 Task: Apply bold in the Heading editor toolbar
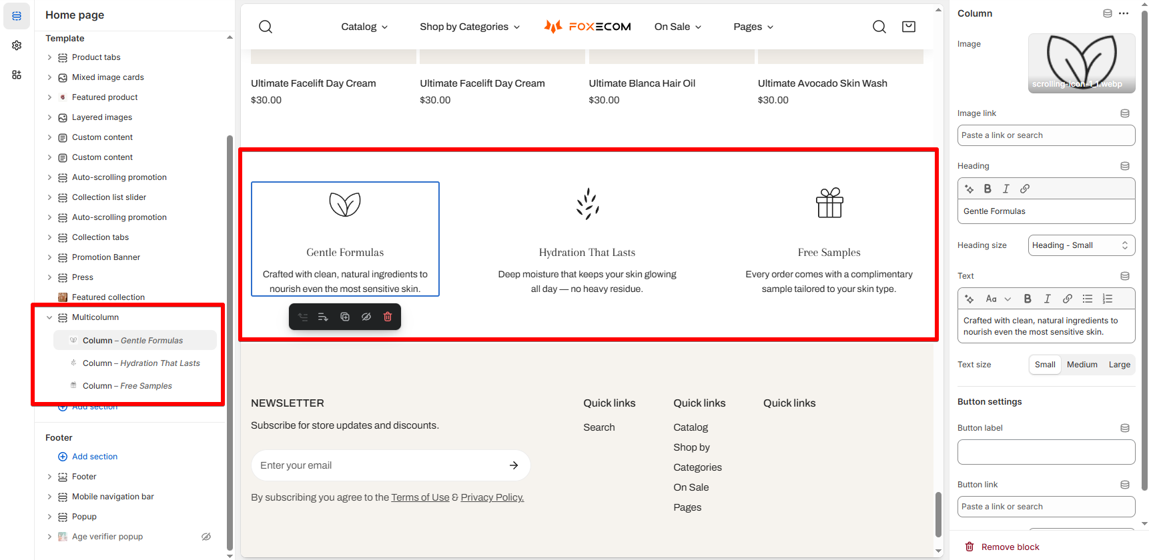tap(988, 189)
